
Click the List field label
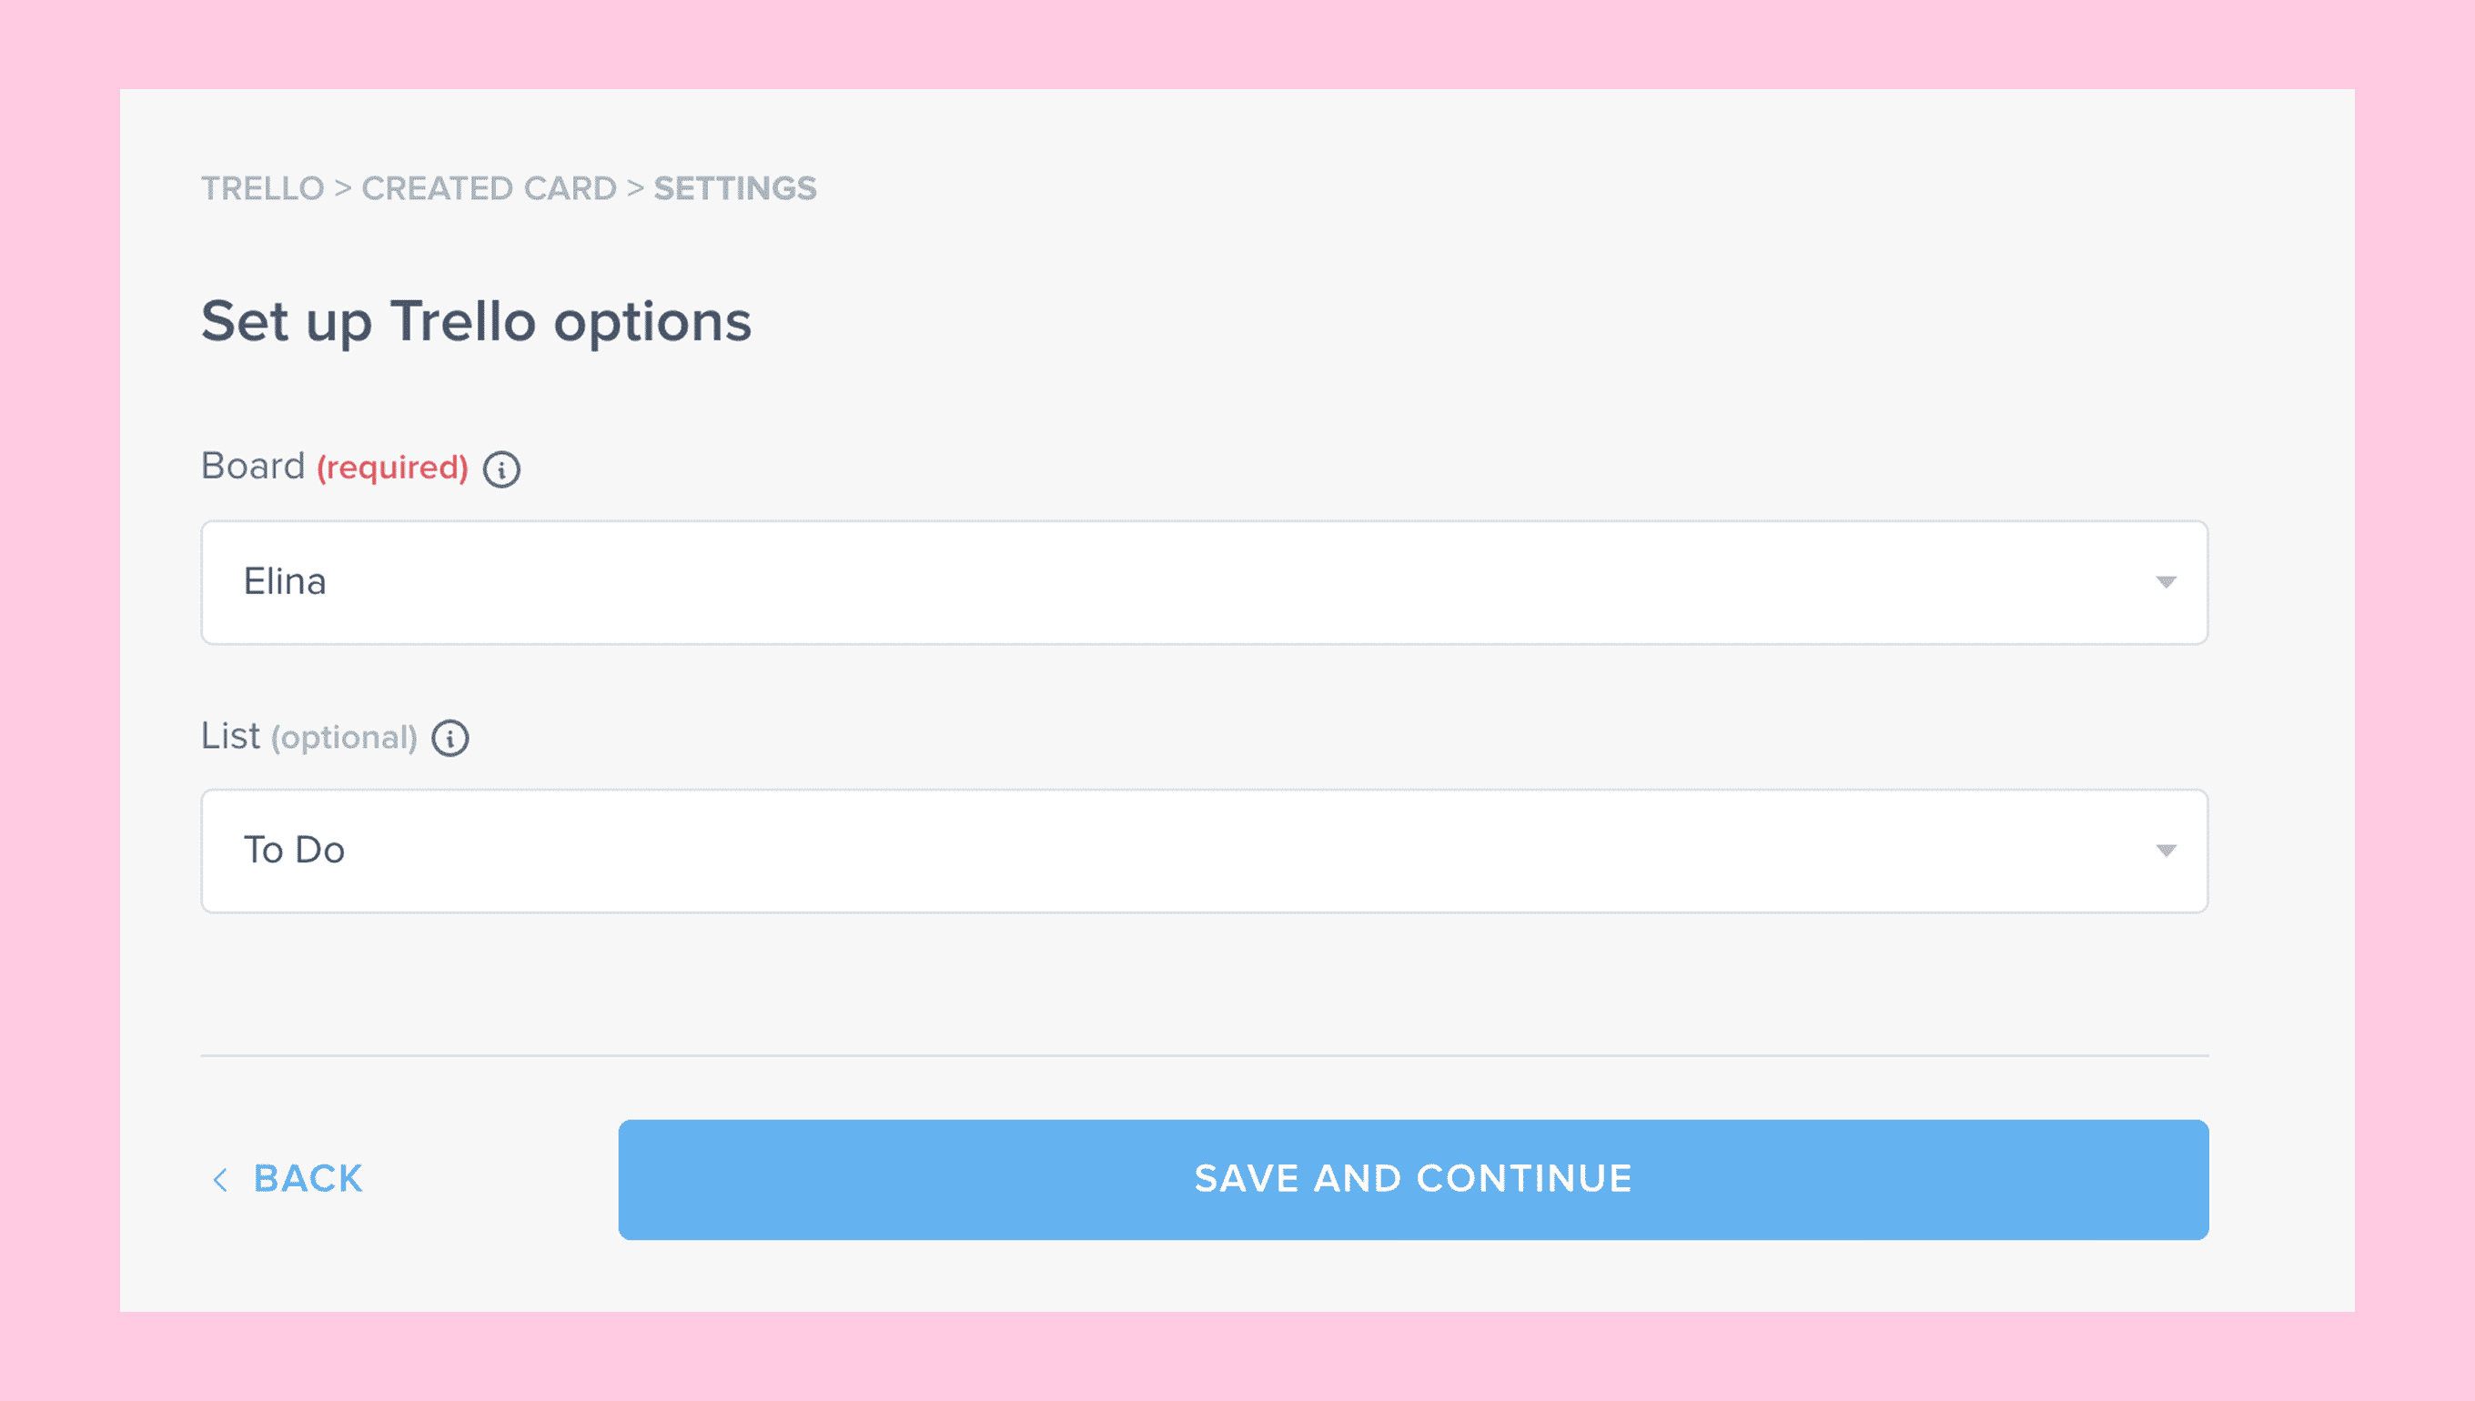[x=230, y=736]
